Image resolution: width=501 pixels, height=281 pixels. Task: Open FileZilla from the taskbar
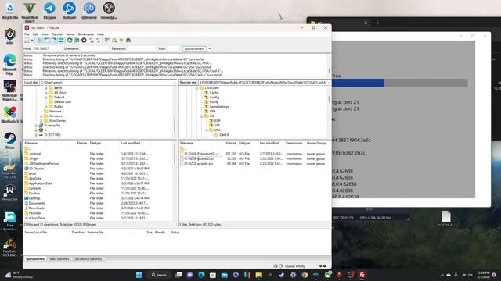tap(362, 275)
